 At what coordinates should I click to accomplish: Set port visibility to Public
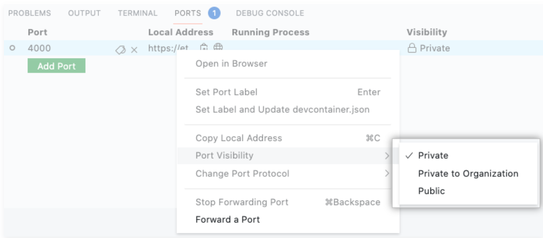pos(432,191)
